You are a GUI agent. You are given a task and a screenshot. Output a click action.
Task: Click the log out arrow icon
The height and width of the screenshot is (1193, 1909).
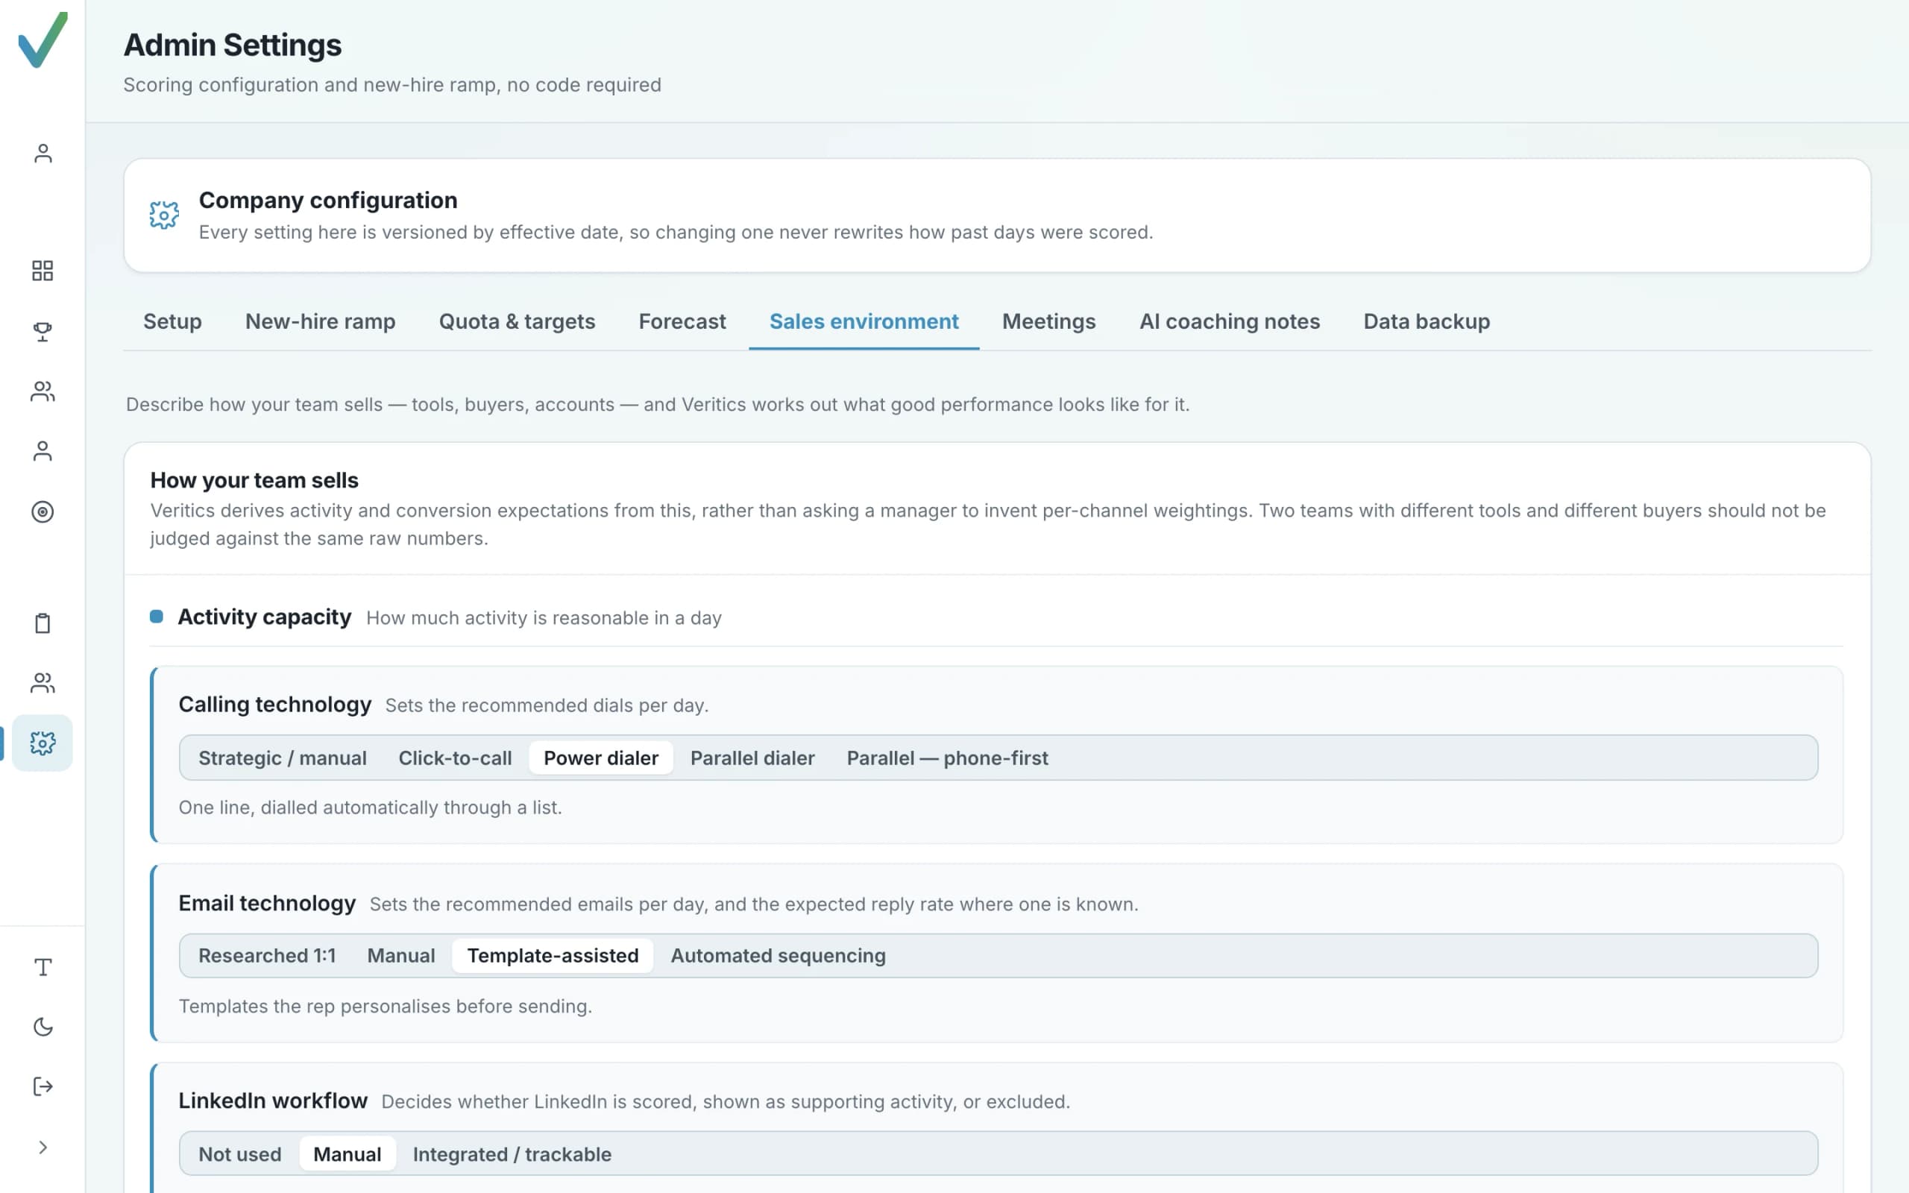click(x=43, y=1087)
